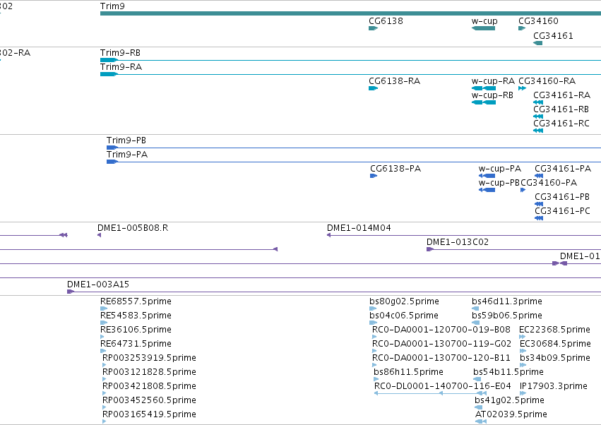Select the bs46d11.3prime EST glyph
Screen dimensions: 601x425
click(475, 309)
